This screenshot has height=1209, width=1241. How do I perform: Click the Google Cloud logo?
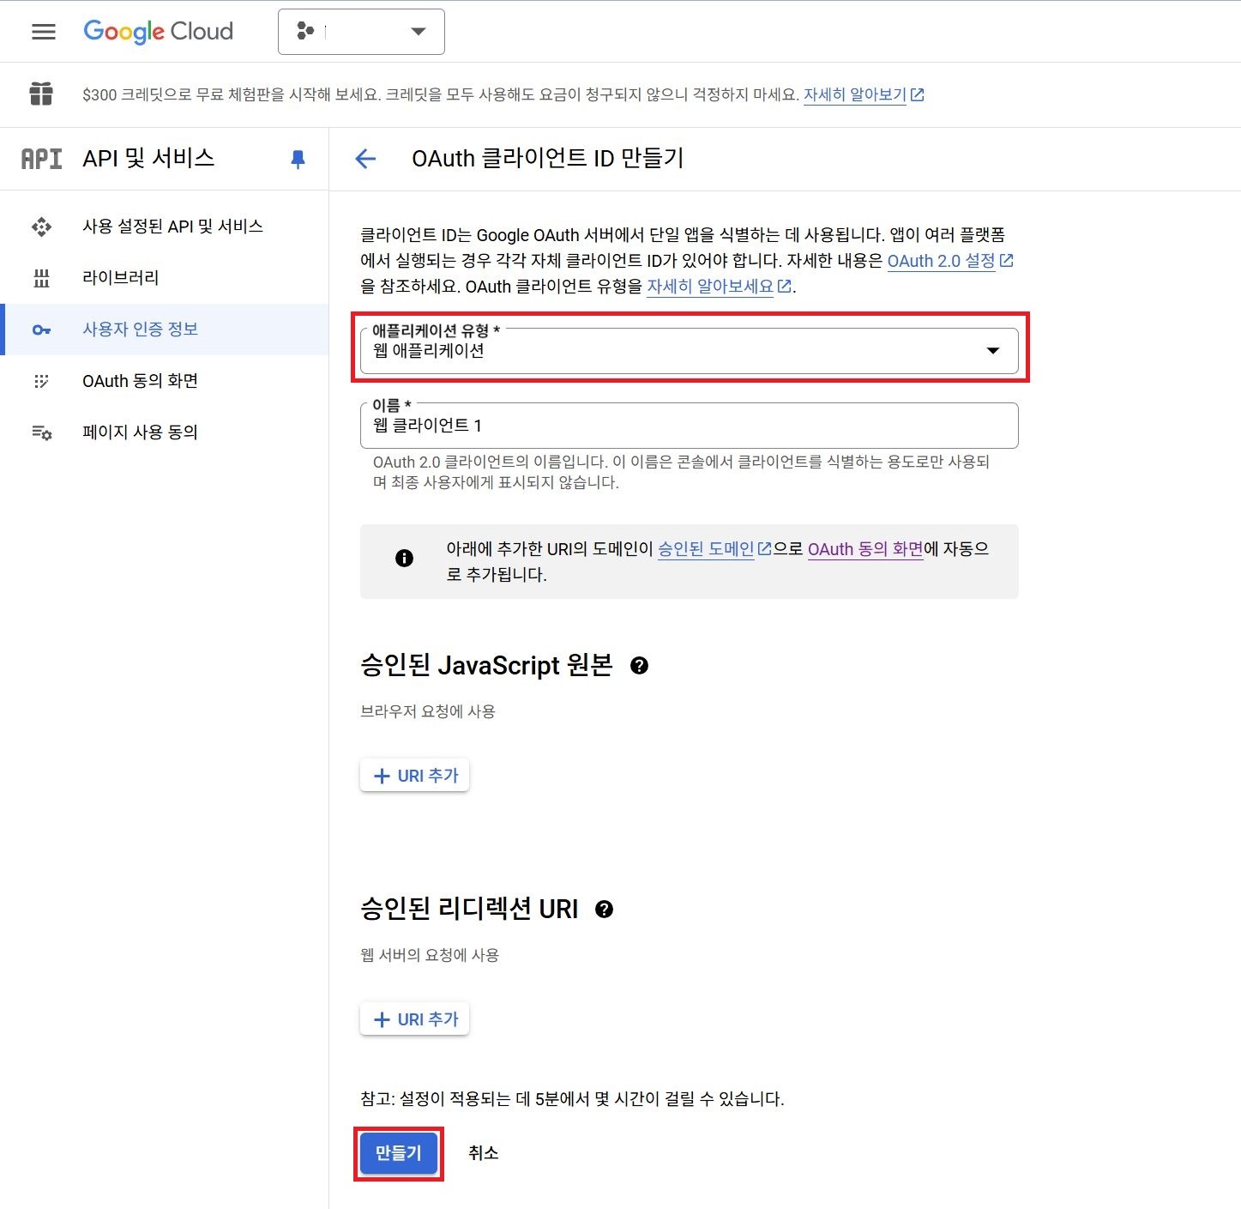pyautogui.click(x=159, y=32)
